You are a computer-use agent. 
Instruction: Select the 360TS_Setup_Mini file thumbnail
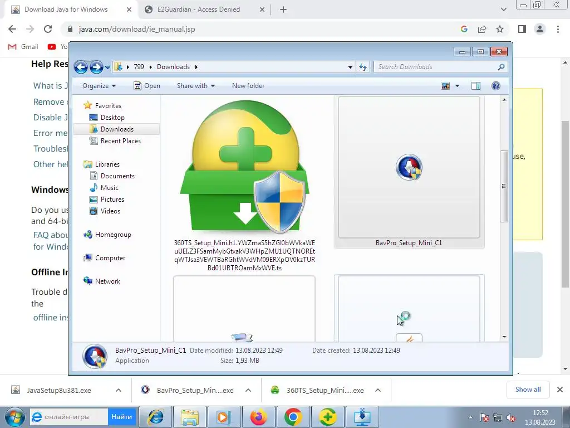245,167
